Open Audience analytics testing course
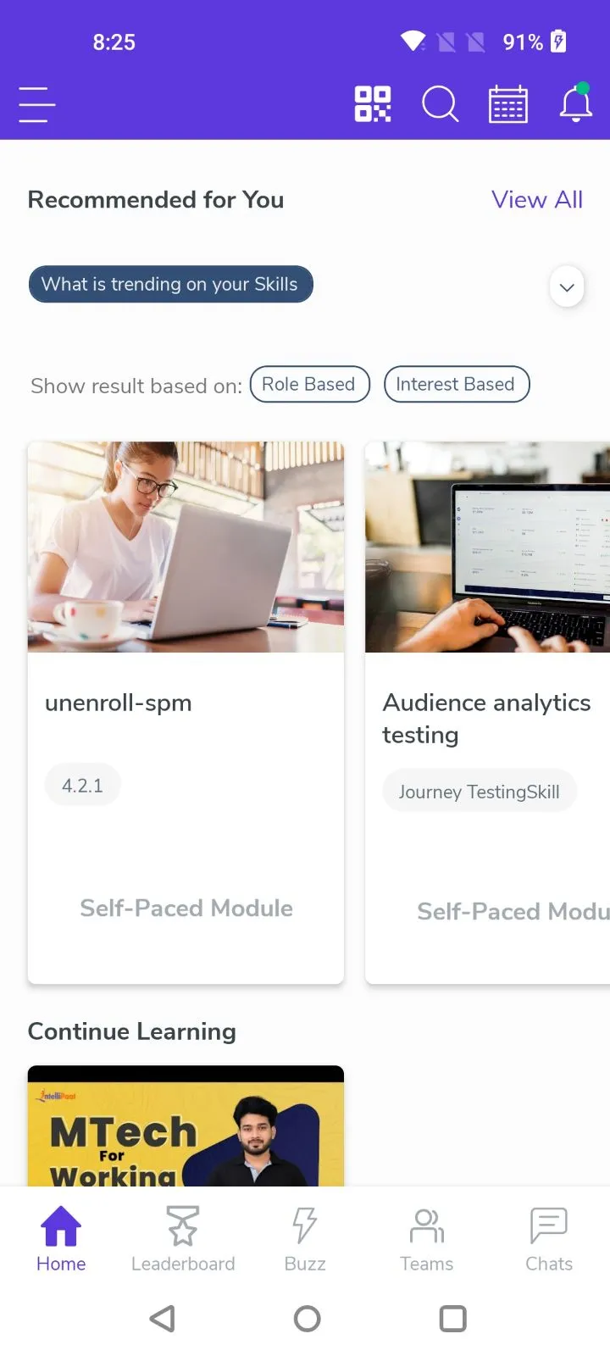610x1356 pixels. point(487,712)
